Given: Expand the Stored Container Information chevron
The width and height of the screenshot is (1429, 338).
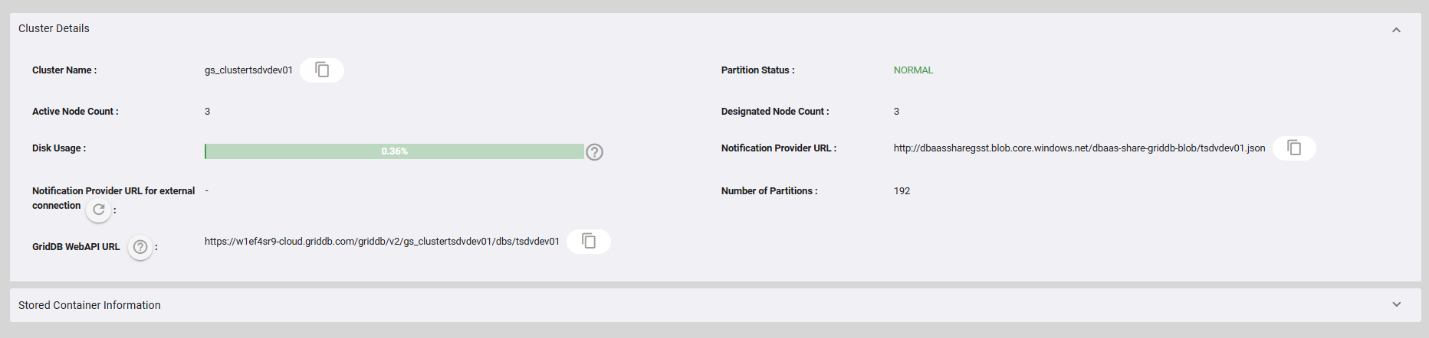Looking at the screenshot, I should (x=1396, y=304).
